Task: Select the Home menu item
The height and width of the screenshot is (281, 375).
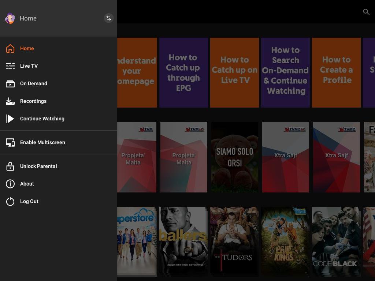Action: [59, 49]
